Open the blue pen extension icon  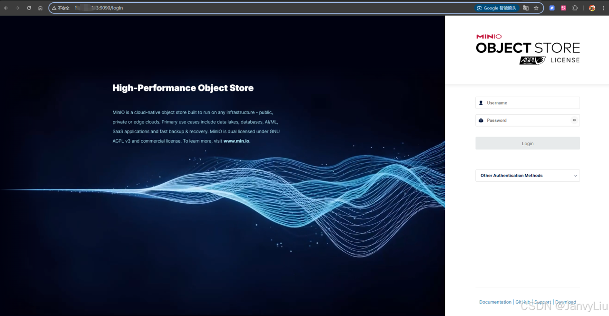552,8
